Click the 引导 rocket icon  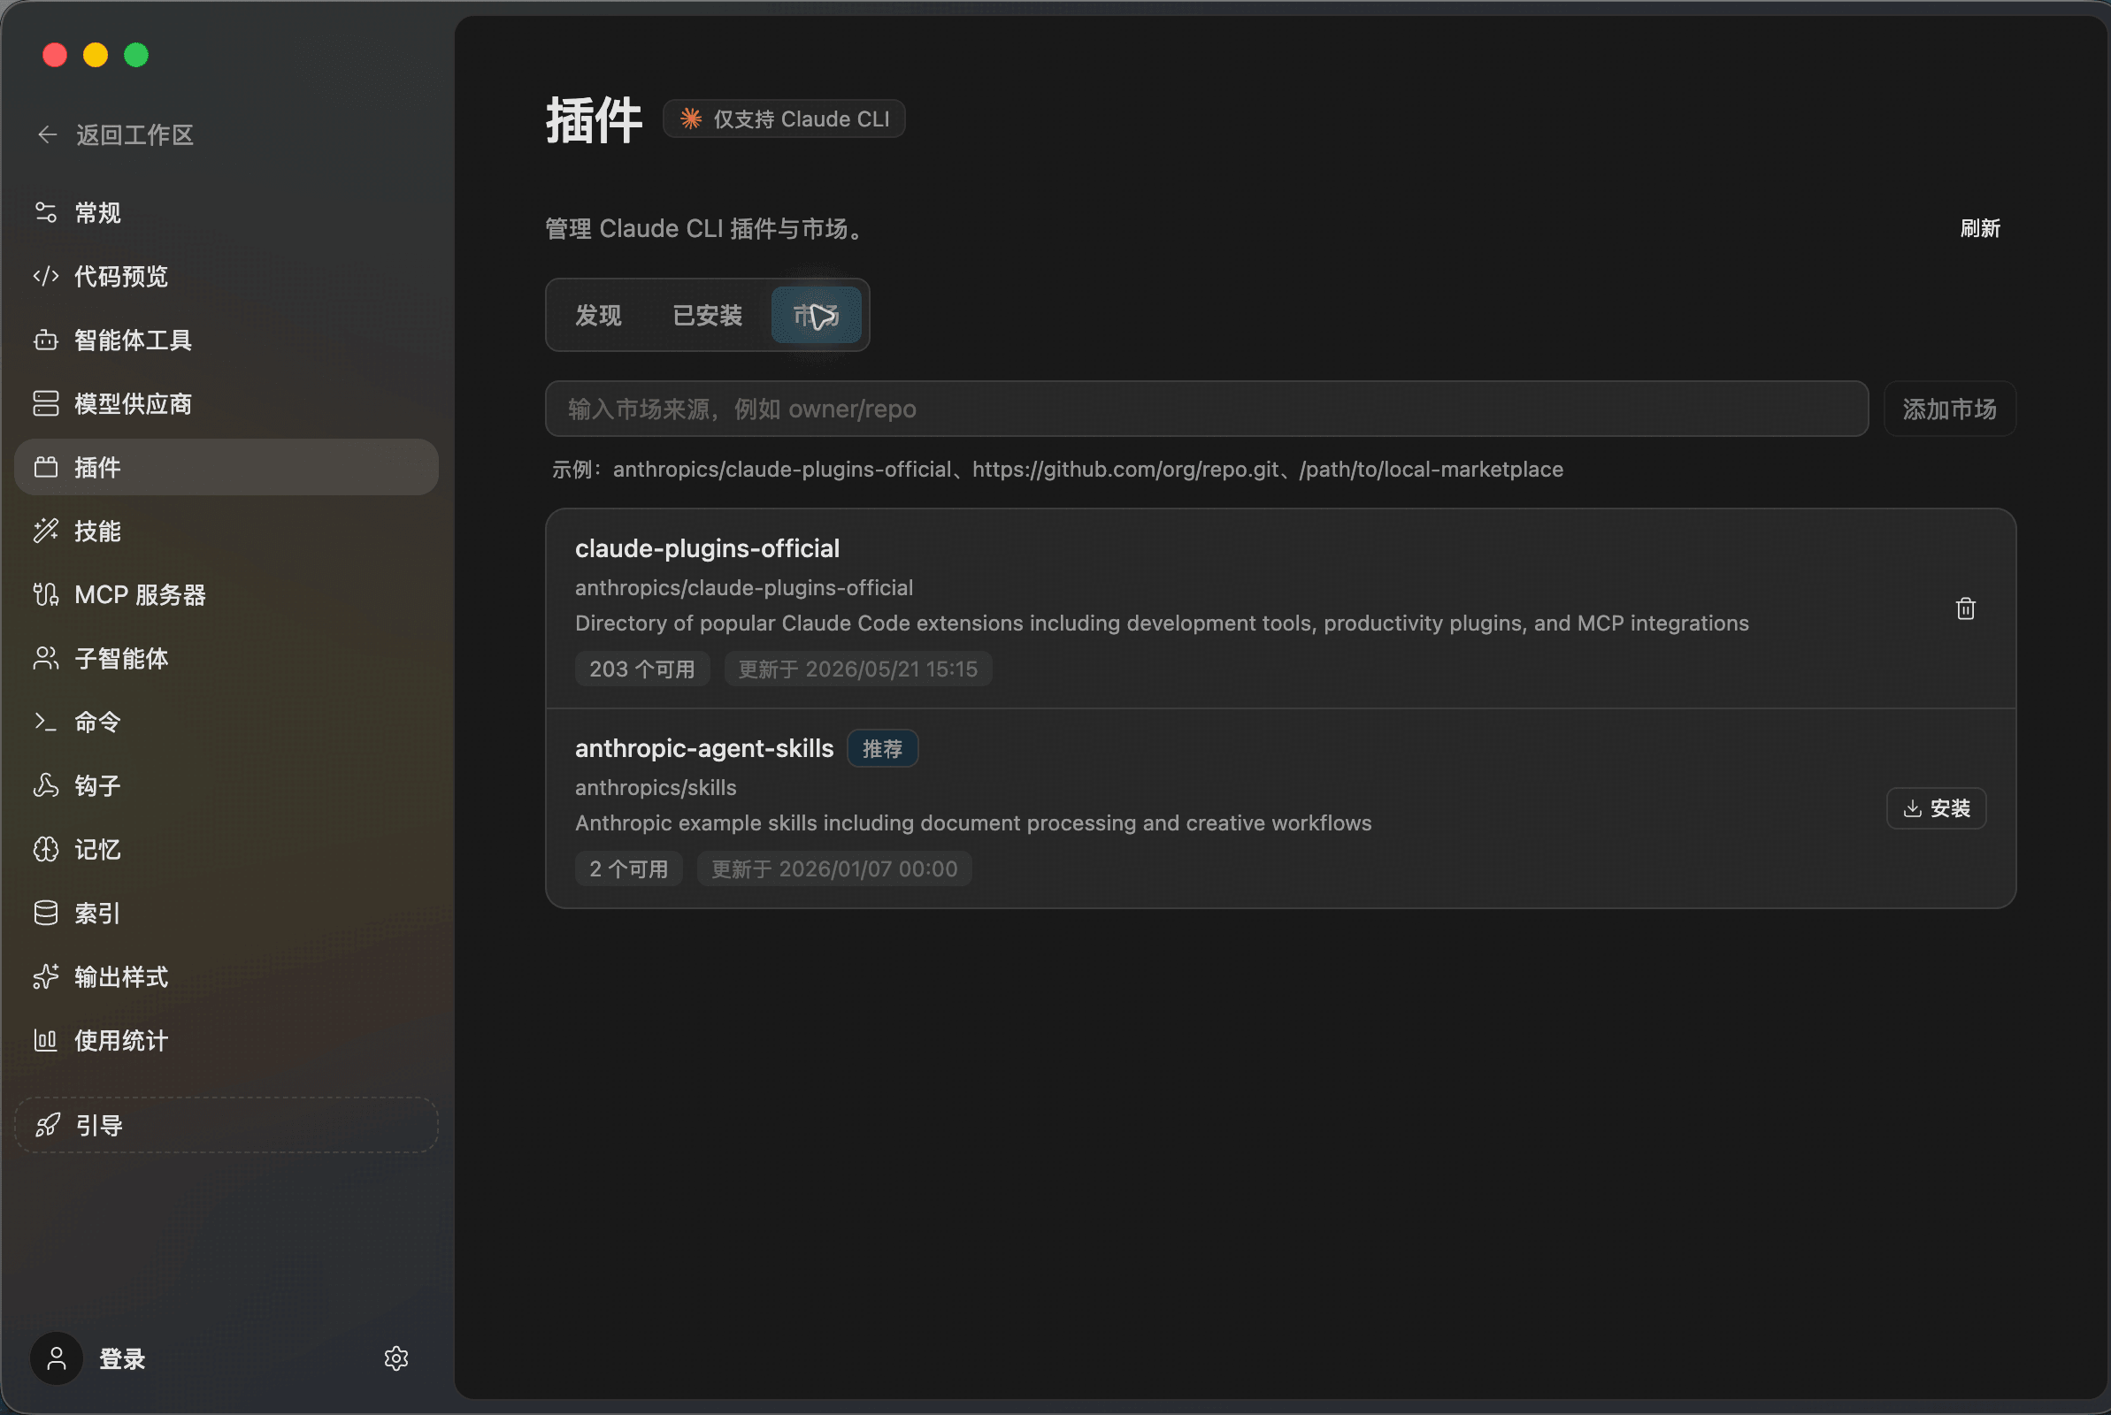(x=48, y=1125)
